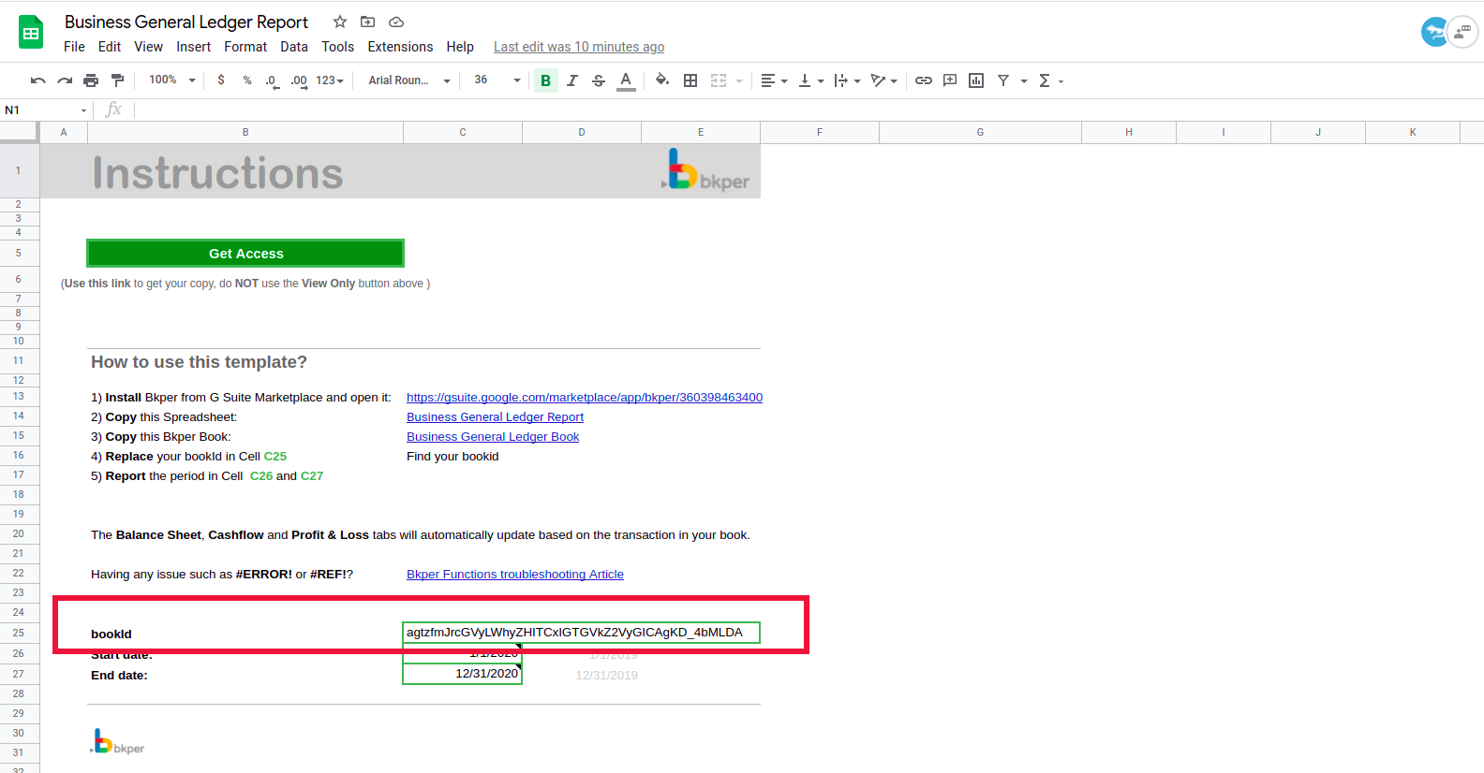The width and height of the screenshot is (1484, 773).
Task: Open the Format menu
Action: click(245, 47)
